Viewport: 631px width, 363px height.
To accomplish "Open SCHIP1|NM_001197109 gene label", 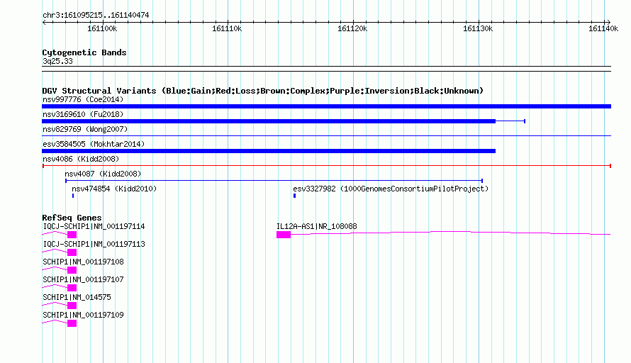I will point(83,315).
